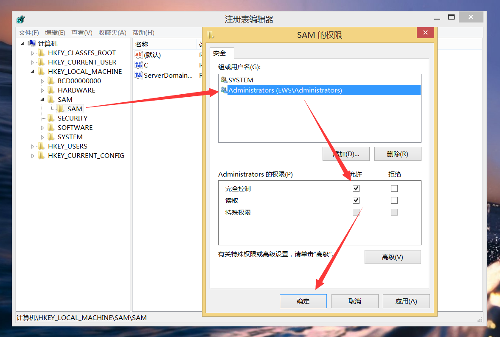
Task: Click the BCD00000000 folder icon
Action: (51, 81)
